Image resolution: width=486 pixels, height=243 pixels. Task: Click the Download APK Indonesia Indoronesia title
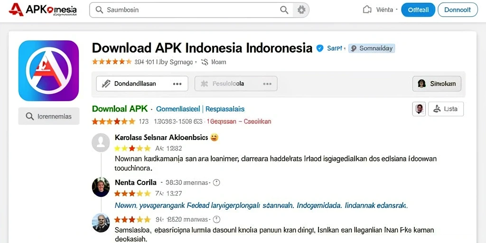coord(202,48)
